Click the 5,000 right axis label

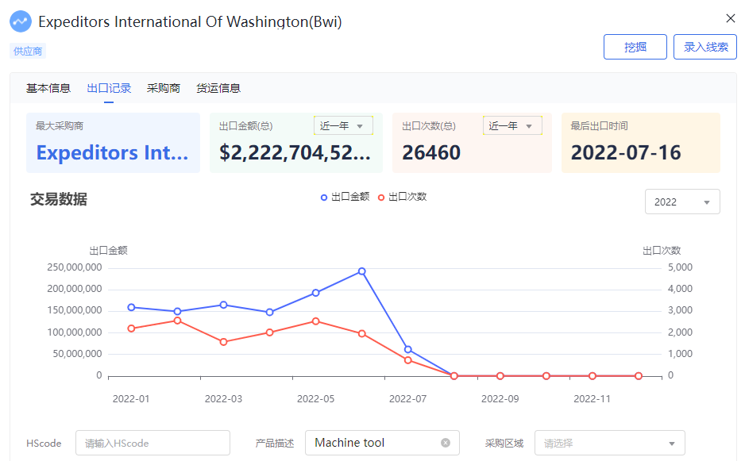(x=680, y=267)
